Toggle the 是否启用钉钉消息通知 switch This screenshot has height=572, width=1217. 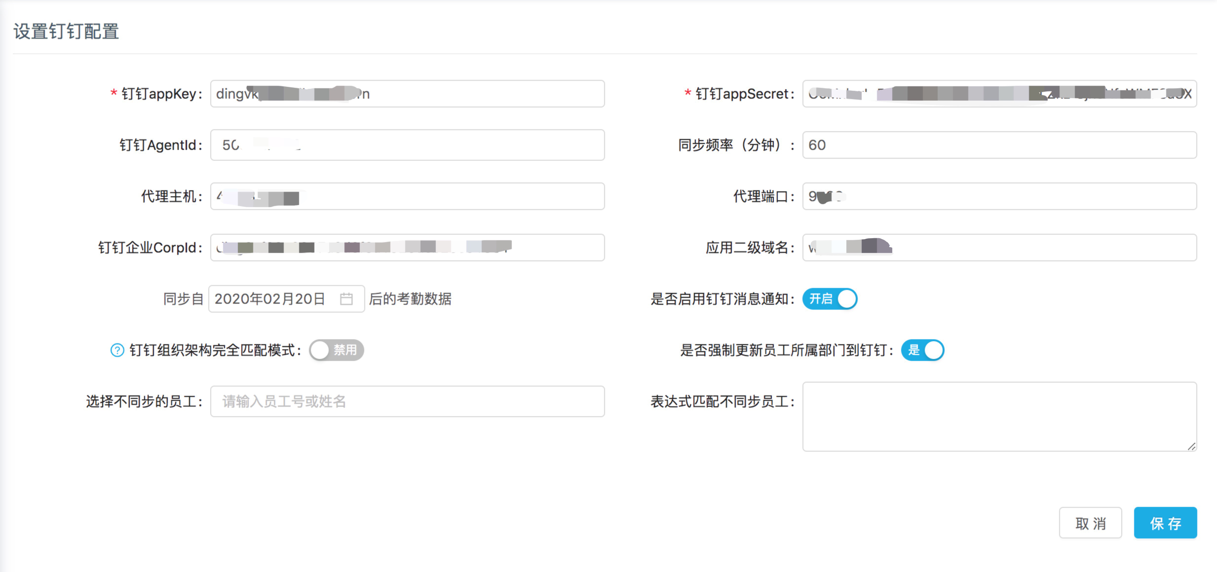point(830,299)
